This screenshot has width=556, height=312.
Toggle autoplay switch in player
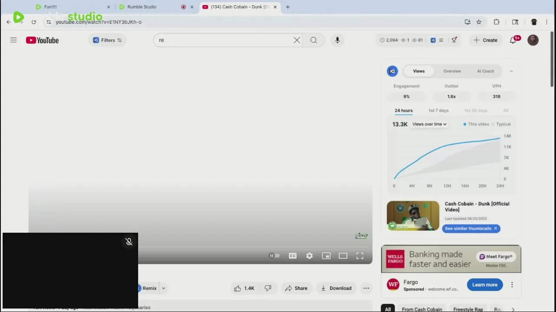click(274, 256)
